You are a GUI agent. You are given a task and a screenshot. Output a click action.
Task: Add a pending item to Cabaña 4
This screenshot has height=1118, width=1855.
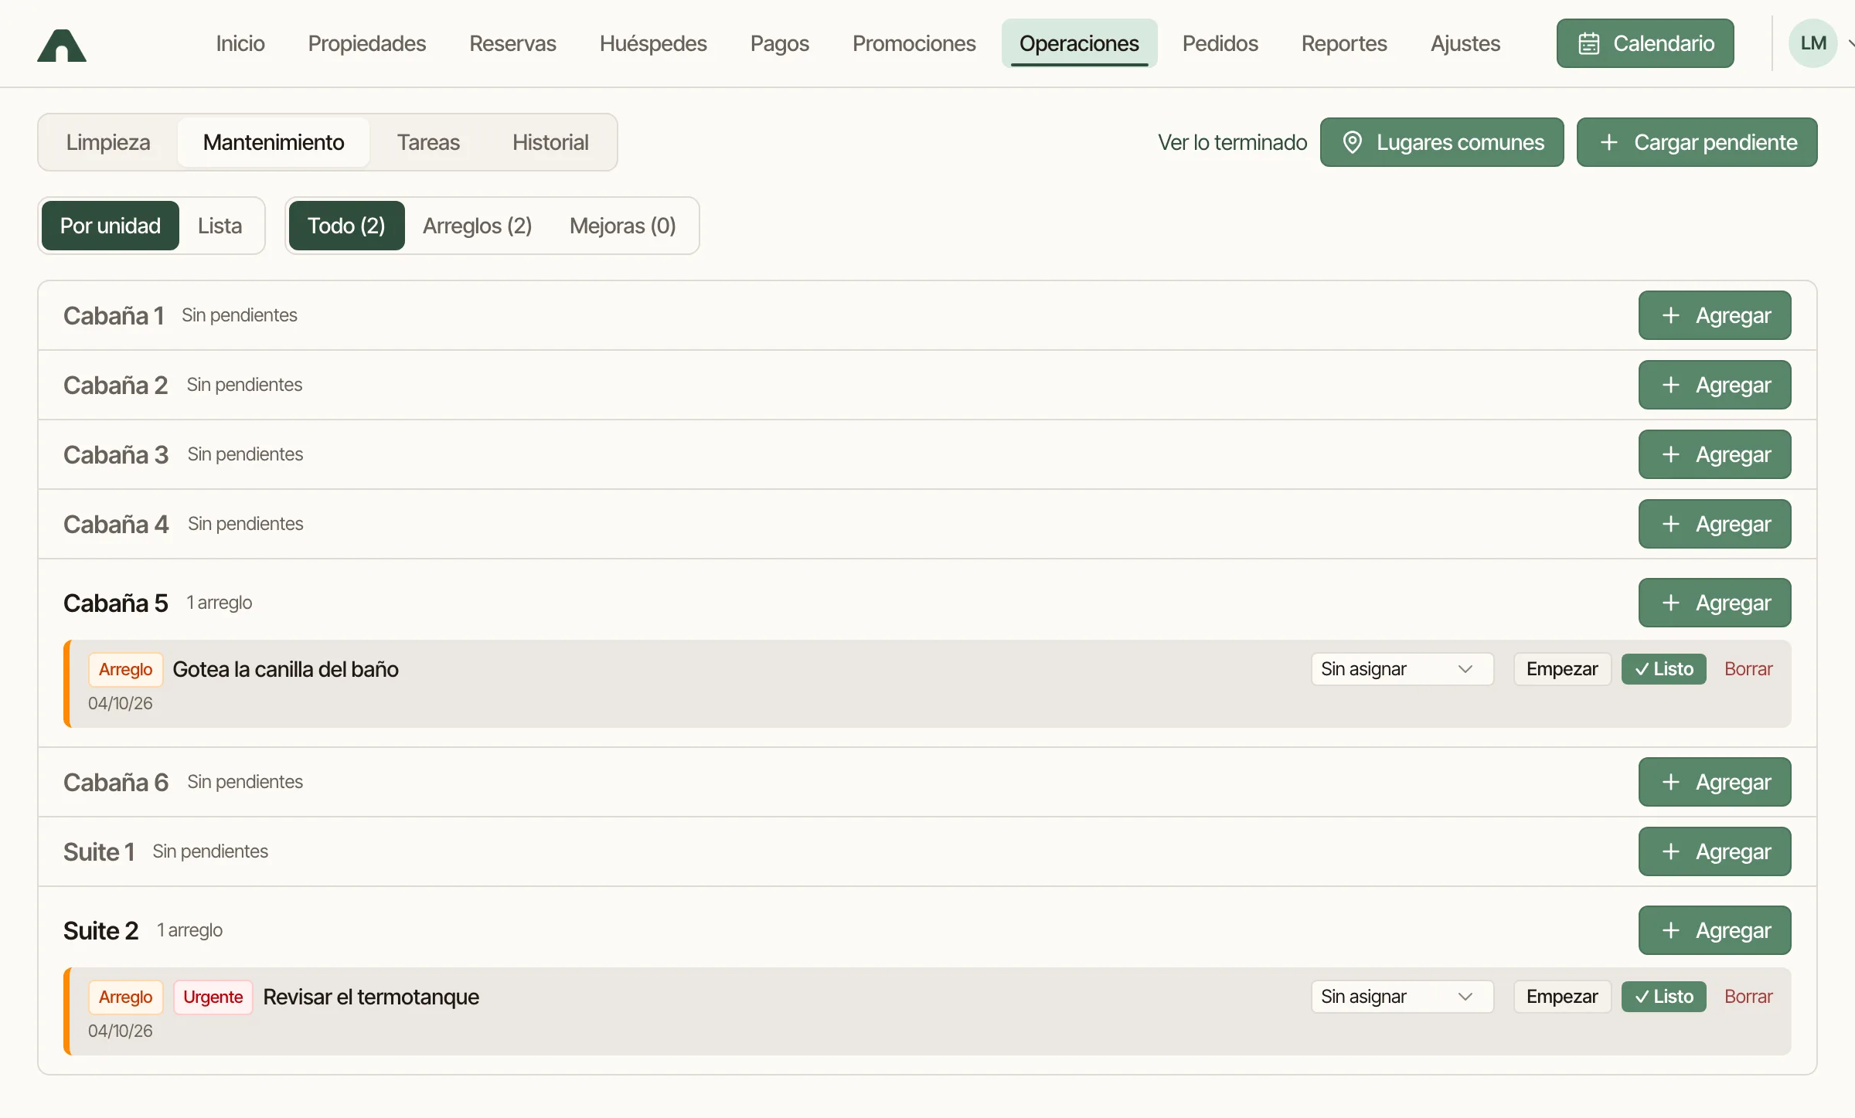[1714, 524]
